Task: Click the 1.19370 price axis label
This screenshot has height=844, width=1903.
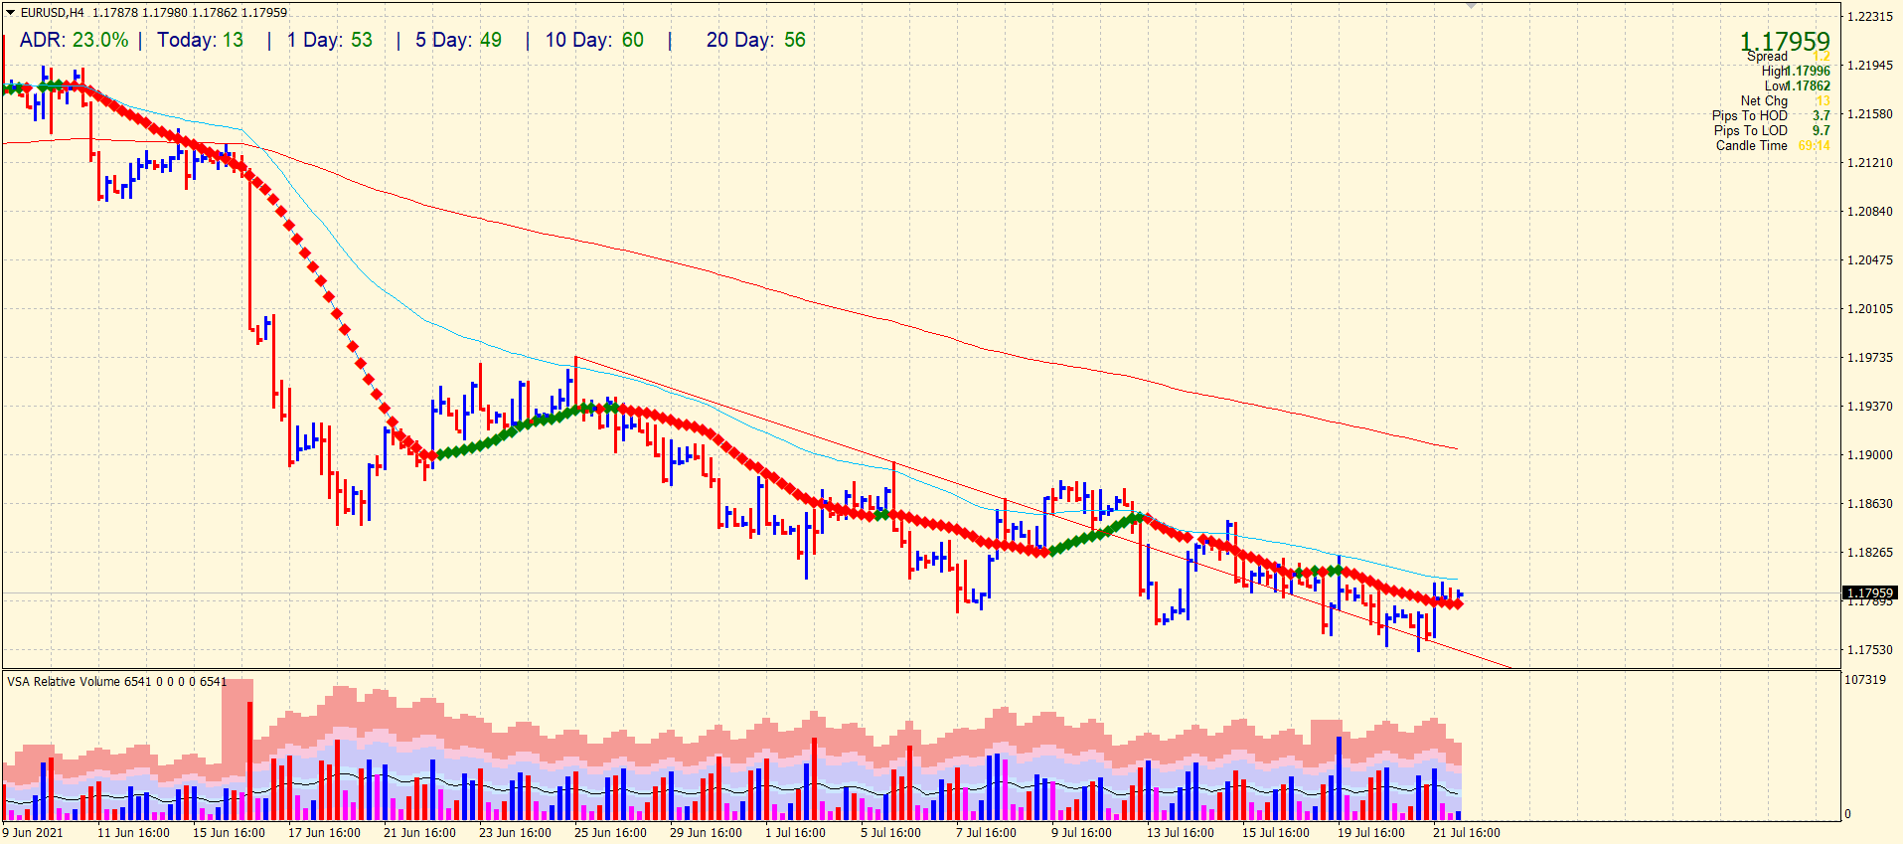Action: point(1869,407)
